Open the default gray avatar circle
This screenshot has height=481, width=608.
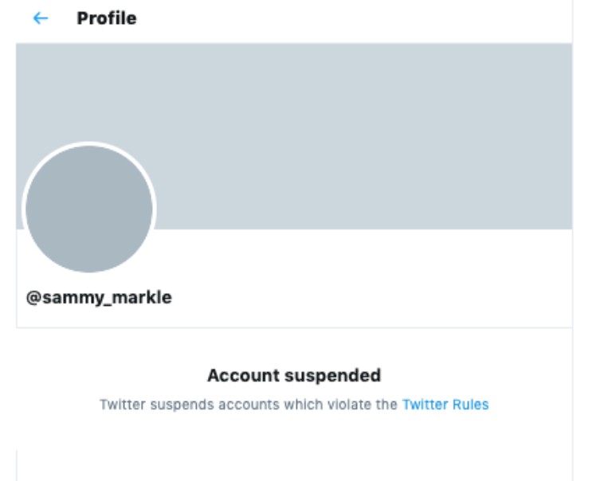(88, 209)
